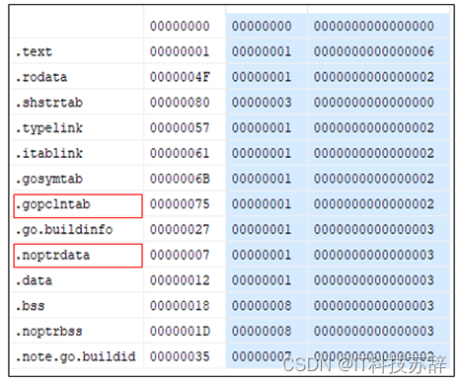
Task: Click value 0000006B in .gosymtab row
Action: (x=180, y=179)
